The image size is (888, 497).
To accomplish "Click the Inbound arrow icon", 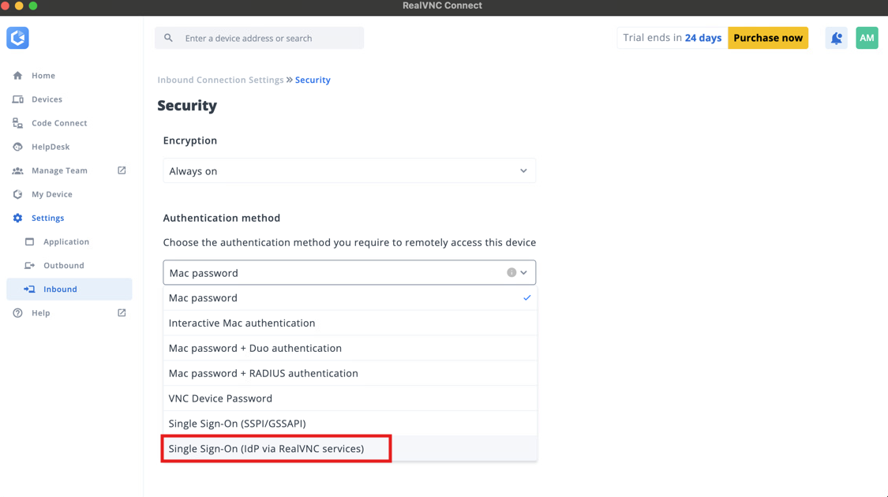I will click(29, 290).
